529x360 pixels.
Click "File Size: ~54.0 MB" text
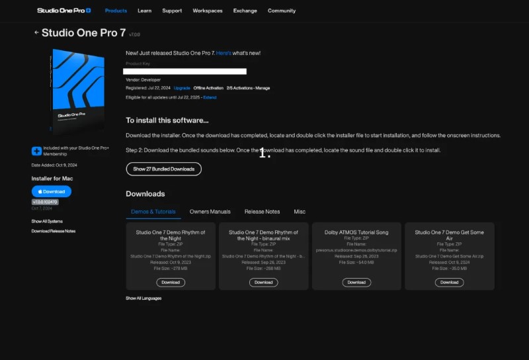(x=356, y=263)
